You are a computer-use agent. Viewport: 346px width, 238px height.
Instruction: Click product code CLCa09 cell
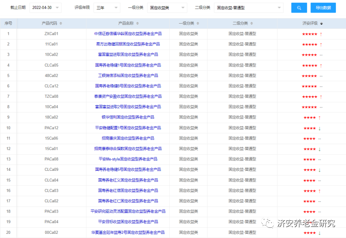[51, 169]
